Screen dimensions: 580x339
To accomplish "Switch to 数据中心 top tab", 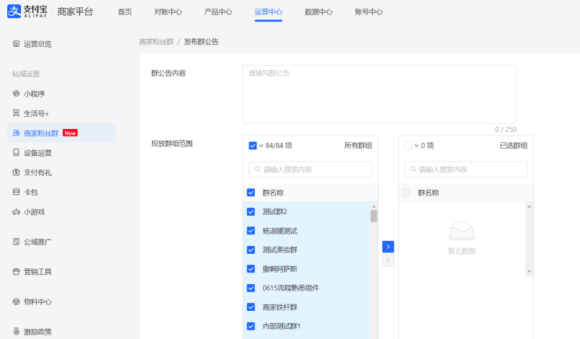I will pos(319,12).
